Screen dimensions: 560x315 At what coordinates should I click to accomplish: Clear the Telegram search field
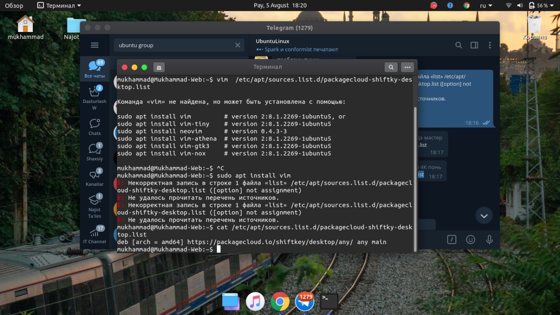(x=238, y=45)
